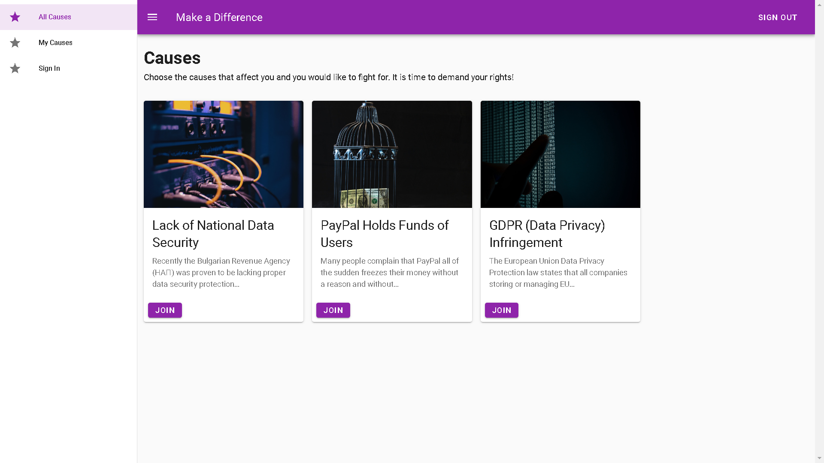Open the All Causes sidebar item

[x=55, y=17]
